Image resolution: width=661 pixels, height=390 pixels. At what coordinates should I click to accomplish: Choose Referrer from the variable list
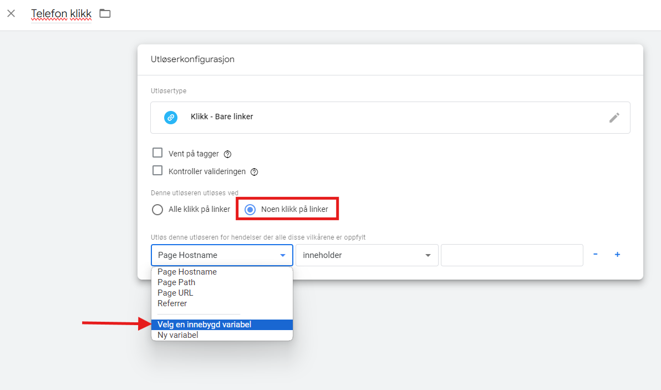[x=172, y=303]
